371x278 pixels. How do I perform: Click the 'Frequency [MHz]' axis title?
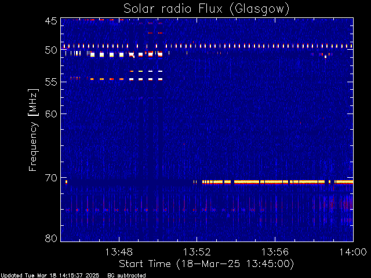[34, 130]
